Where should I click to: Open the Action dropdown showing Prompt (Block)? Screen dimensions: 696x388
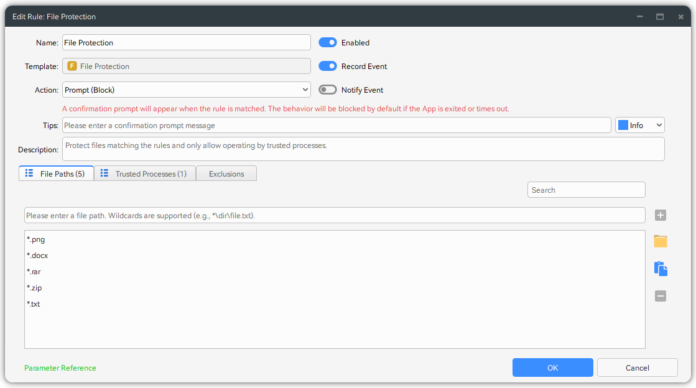(186, 90)
